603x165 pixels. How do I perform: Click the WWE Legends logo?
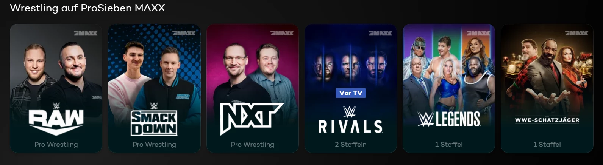449,119
